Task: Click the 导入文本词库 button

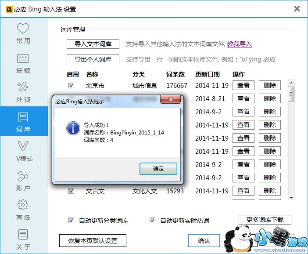Action: 93,44
